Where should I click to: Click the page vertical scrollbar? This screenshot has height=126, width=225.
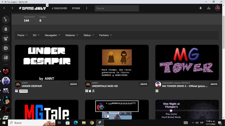click(x=223, y=33)
